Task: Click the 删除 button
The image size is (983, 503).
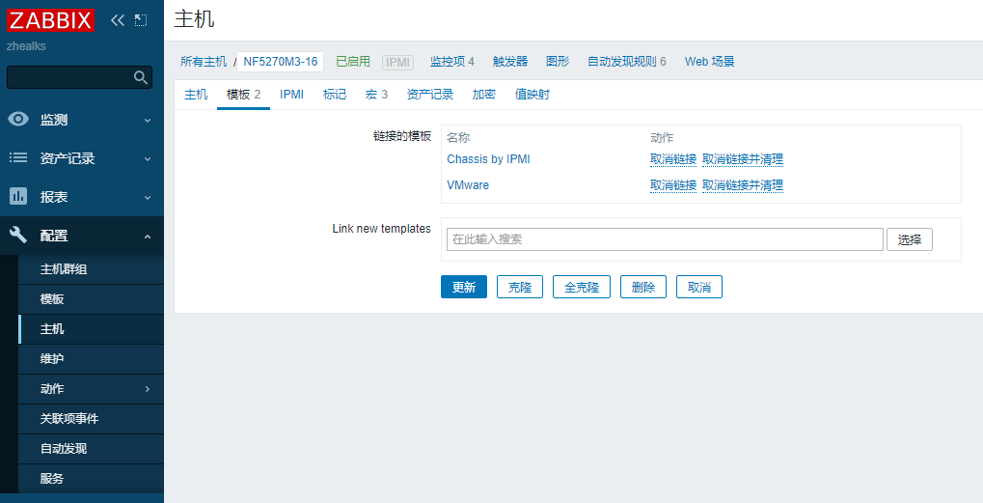Action: tap(643, 288)
